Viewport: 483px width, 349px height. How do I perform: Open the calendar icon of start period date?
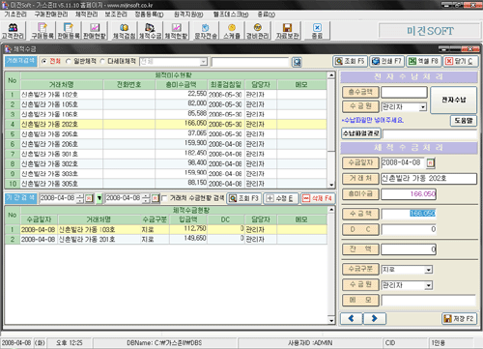coord(89,198)
